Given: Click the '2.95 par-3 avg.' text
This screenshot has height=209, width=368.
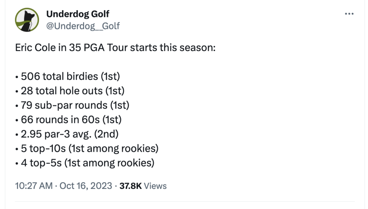Looking at the screenshot, I should pos(56,134).
